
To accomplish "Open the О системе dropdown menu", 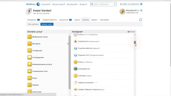I will point(46,4).
